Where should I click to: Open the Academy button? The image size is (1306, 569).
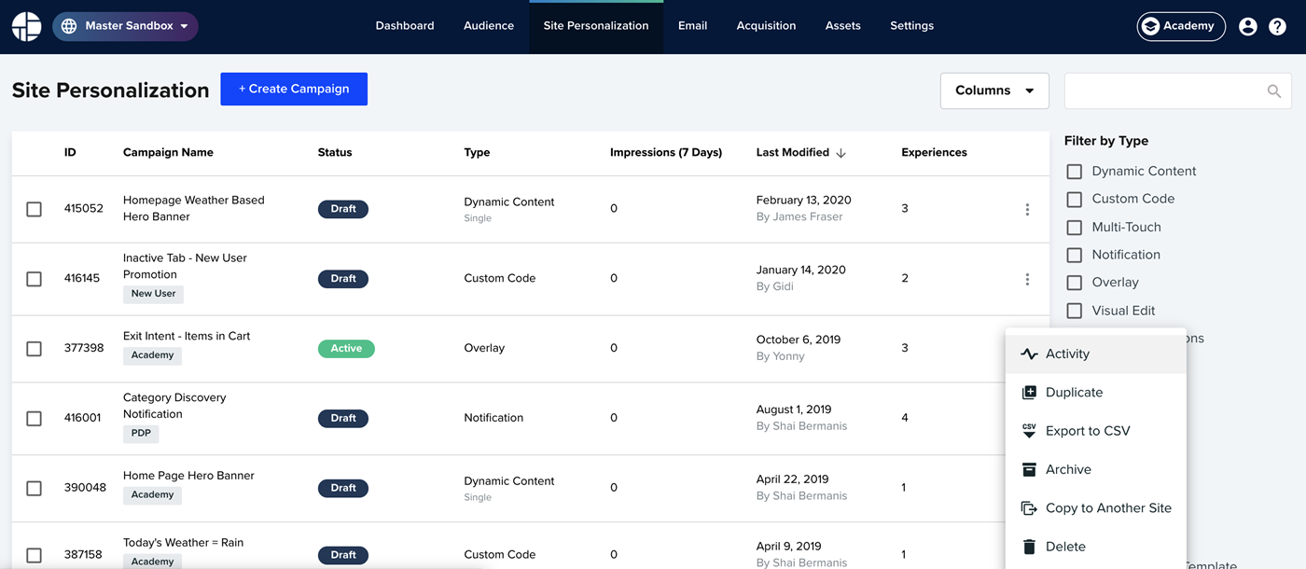(x=1181, y=26)
